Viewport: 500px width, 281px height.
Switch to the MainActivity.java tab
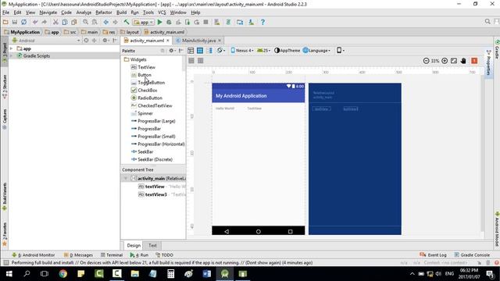click(198, 41)
